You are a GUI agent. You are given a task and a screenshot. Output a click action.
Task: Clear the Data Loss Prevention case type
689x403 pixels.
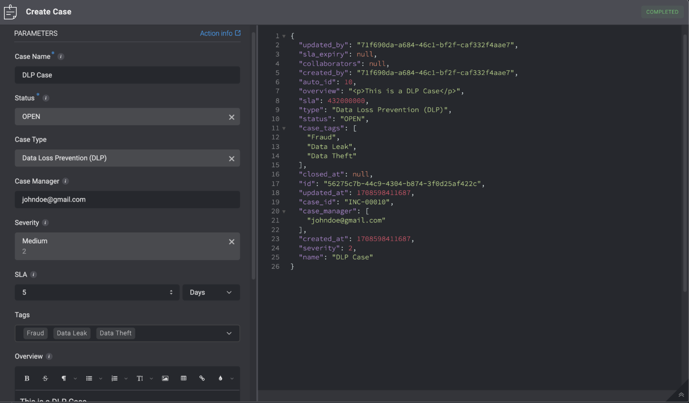coord(232,158)
